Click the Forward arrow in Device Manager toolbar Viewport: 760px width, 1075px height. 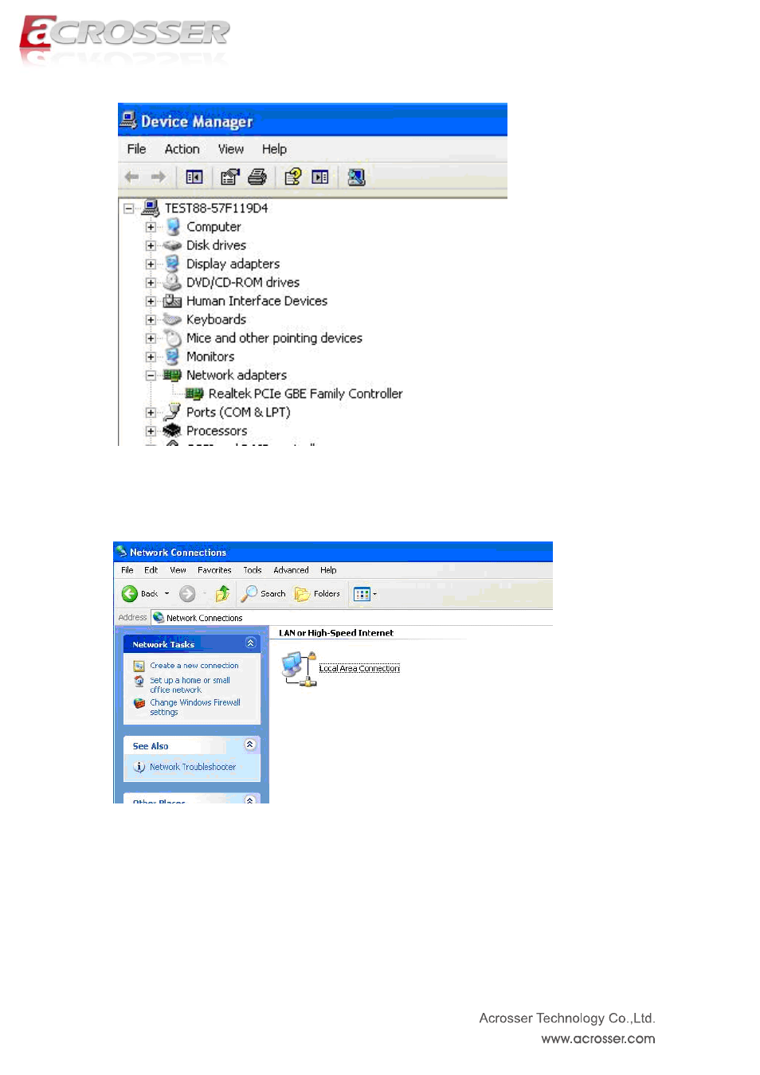(159, 177)
